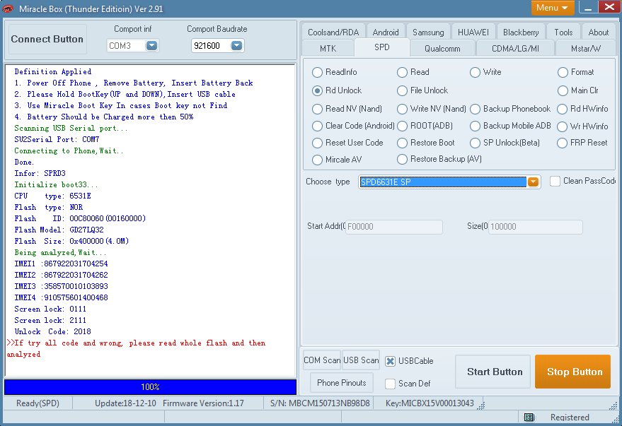
Task: Open the Mstar/W tab
Action: [586, 48]
